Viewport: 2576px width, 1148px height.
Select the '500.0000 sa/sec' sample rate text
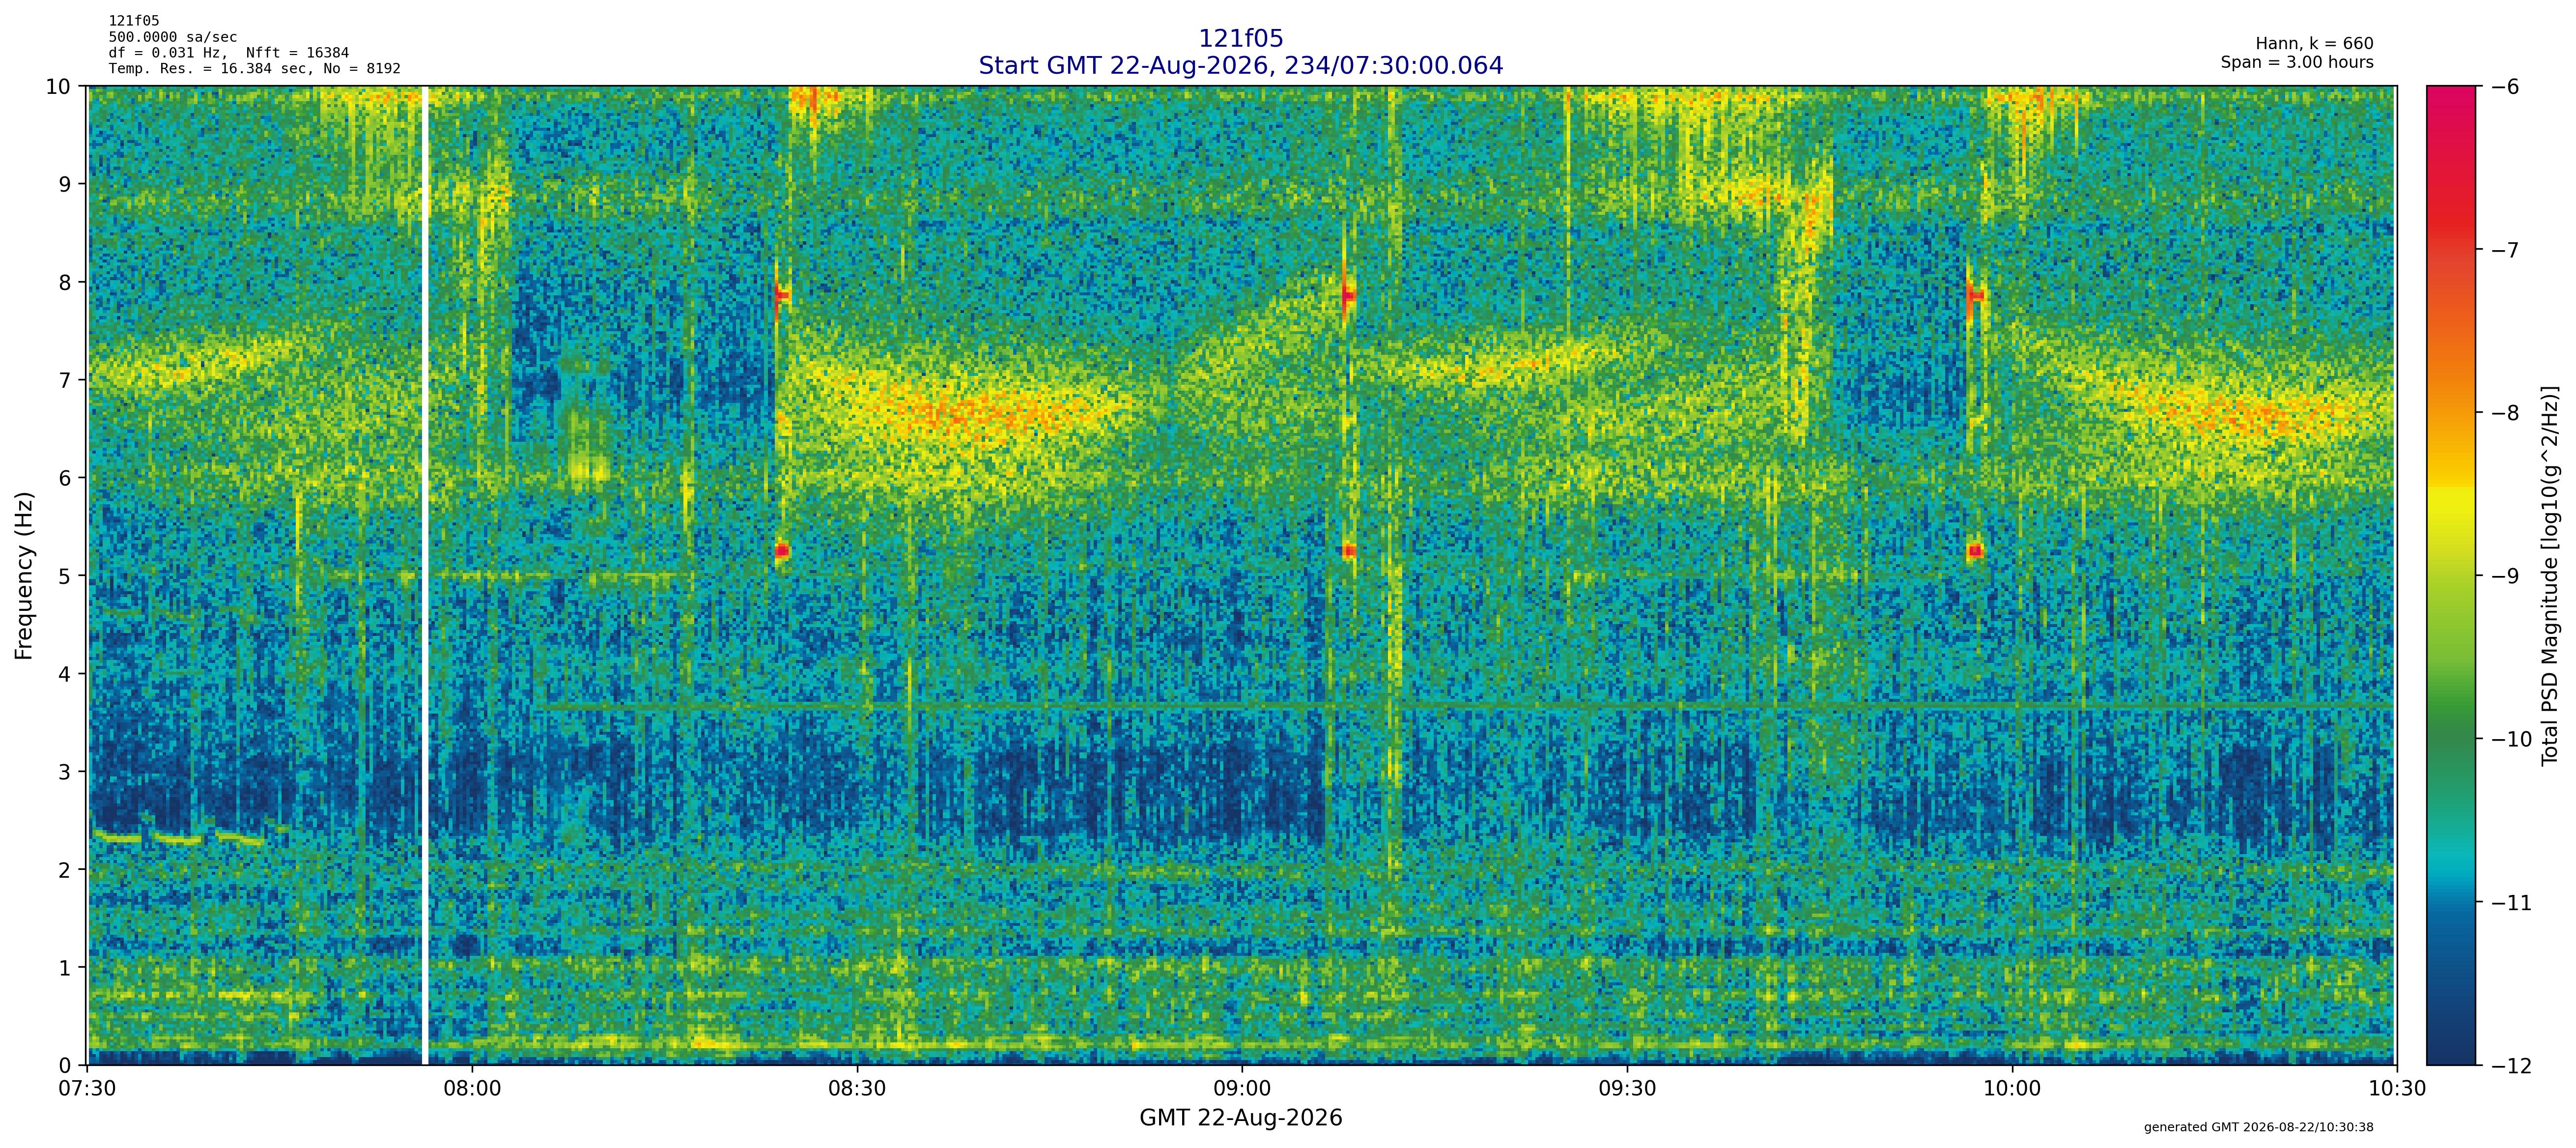point(173,37)
